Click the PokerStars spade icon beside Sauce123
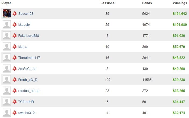 click(x=15, y=13)
